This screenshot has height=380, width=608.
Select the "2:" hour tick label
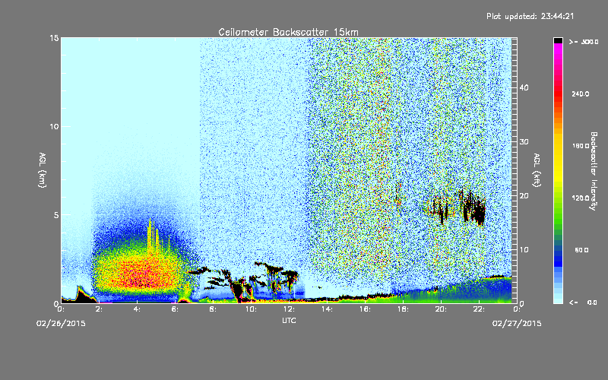100,309
